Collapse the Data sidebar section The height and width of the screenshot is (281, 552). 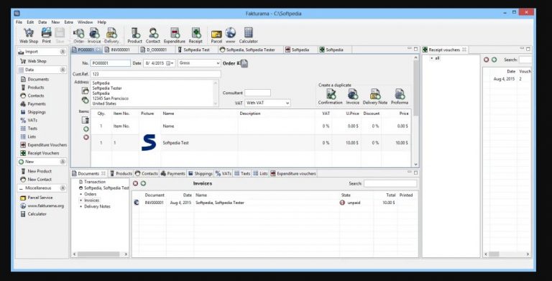(x=63, y=70)
